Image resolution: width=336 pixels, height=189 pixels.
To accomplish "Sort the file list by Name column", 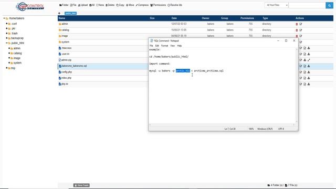I will point(62,18).
